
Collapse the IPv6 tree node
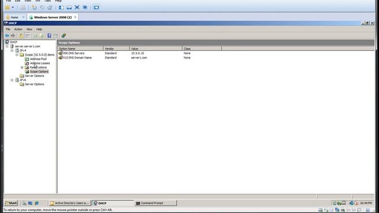coord(12,80)
